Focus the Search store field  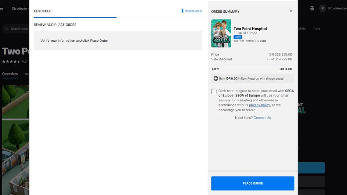(x=15, y=29)
